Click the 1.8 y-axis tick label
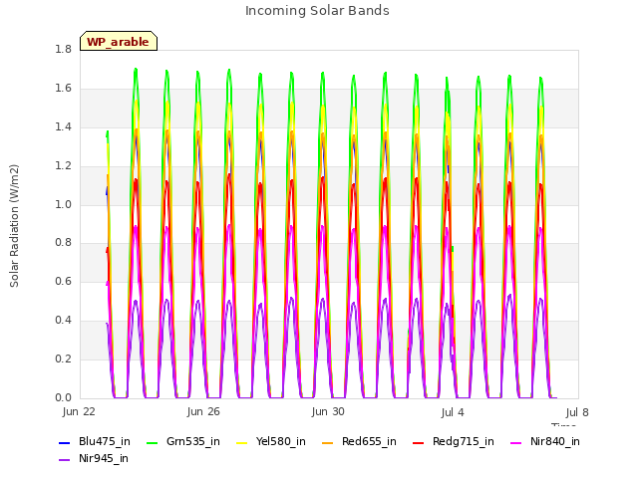This screenshot has width=638, height=478. click(63, 49)
